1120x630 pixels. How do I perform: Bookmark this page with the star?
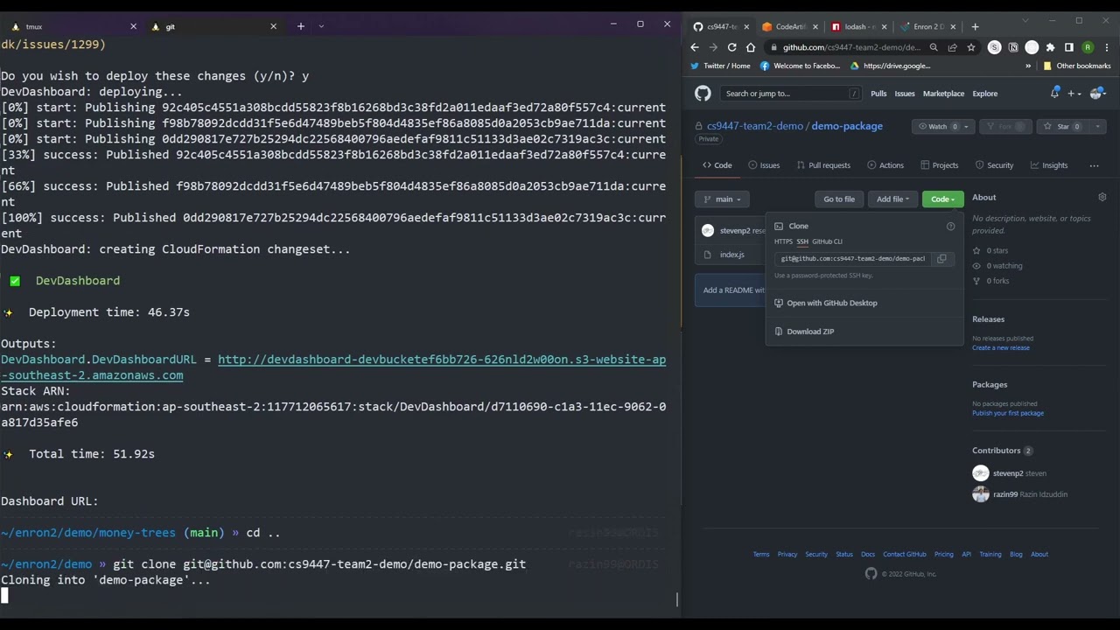tap(971, 47)
